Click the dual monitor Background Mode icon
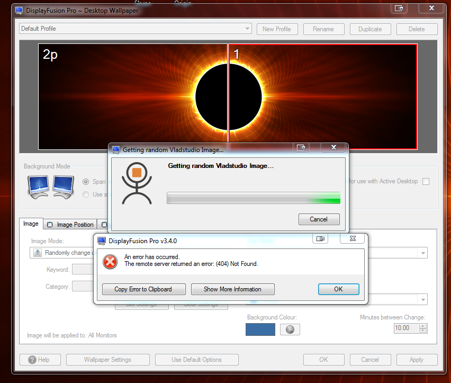 click(48, 186)
